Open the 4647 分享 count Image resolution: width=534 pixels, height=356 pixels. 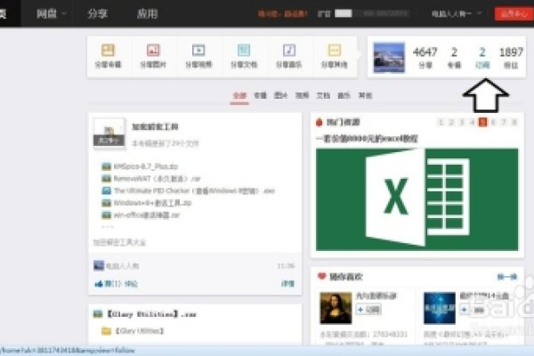tap(425, 57)
